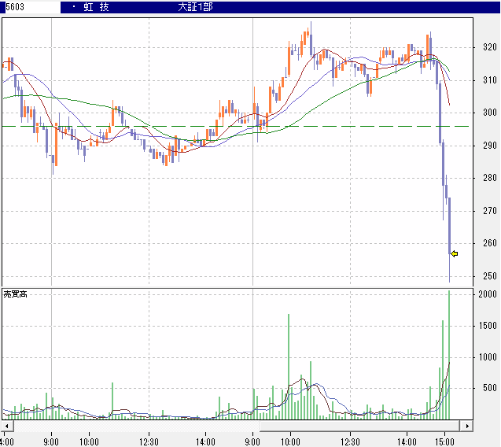Click the left scroll arrow of the chart scrollbar

pyautogui.click(x=7, y=426)
